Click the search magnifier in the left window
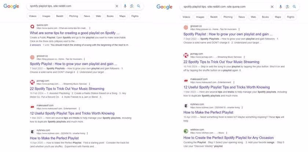308x152 pixels. pyautogui.click(x=139, y=6)
